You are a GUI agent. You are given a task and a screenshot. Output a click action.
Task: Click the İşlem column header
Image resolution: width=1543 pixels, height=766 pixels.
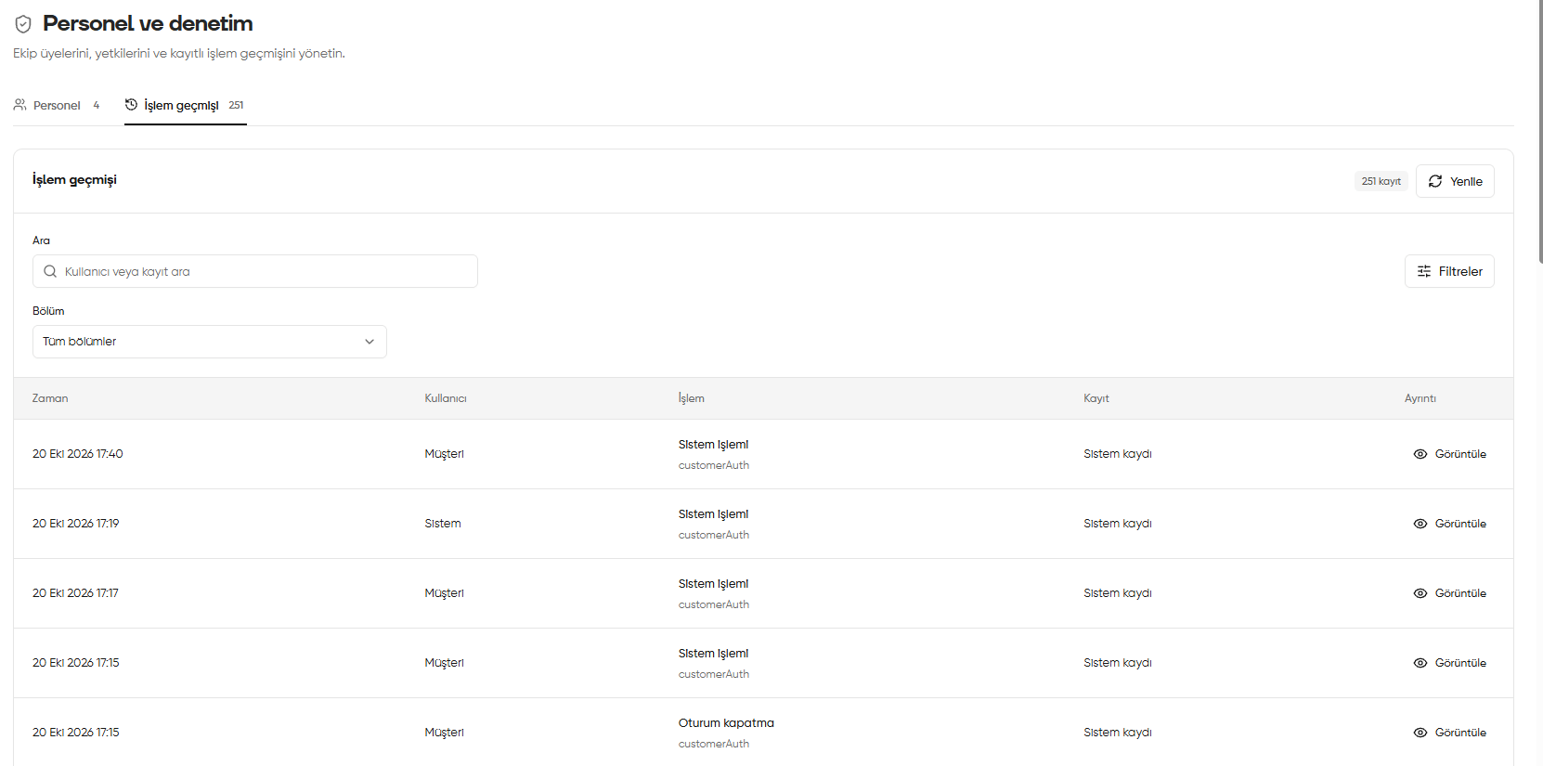coord(692,398)
